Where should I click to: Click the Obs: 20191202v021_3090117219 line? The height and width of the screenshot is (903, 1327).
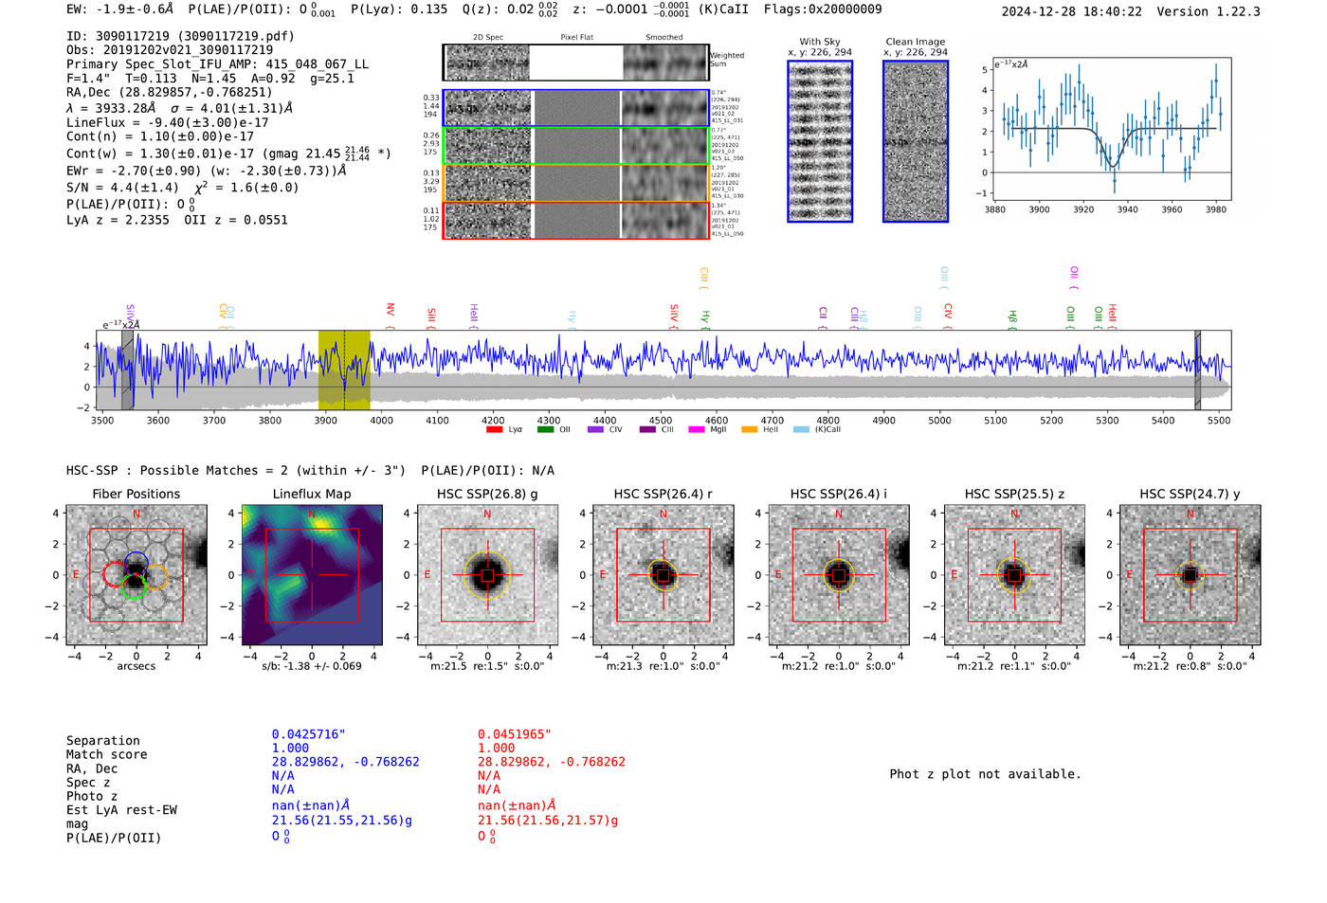pos(170,50)
